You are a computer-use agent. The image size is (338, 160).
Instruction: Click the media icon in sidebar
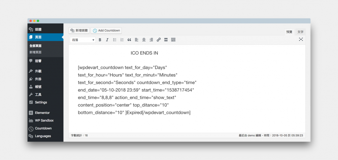[31, 29]
